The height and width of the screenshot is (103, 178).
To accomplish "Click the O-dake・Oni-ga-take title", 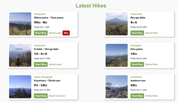I will tap(46, 49).
